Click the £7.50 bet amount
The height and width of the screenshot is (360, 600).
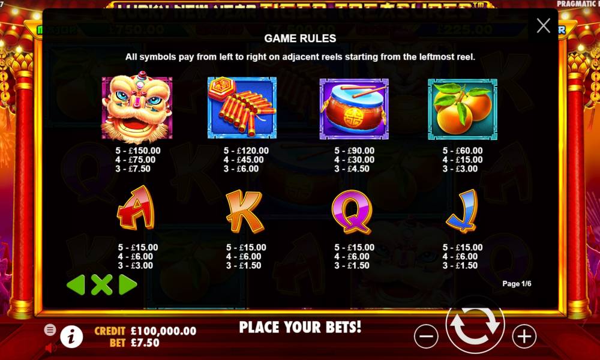[145, 343]
